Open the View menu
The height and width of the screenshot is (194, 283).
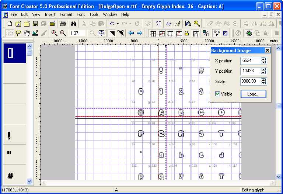coord(36,14)
